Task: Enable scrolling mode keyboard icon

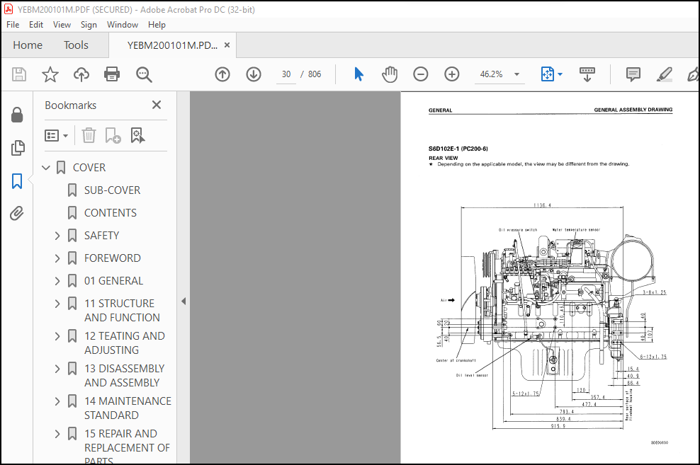Action: pyautogui.click(x=587, y=74)
